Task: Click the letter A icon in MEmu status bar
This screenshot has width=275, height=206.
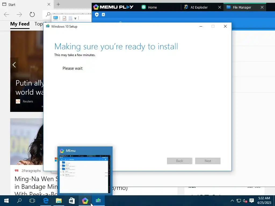Action: [103, 14]
